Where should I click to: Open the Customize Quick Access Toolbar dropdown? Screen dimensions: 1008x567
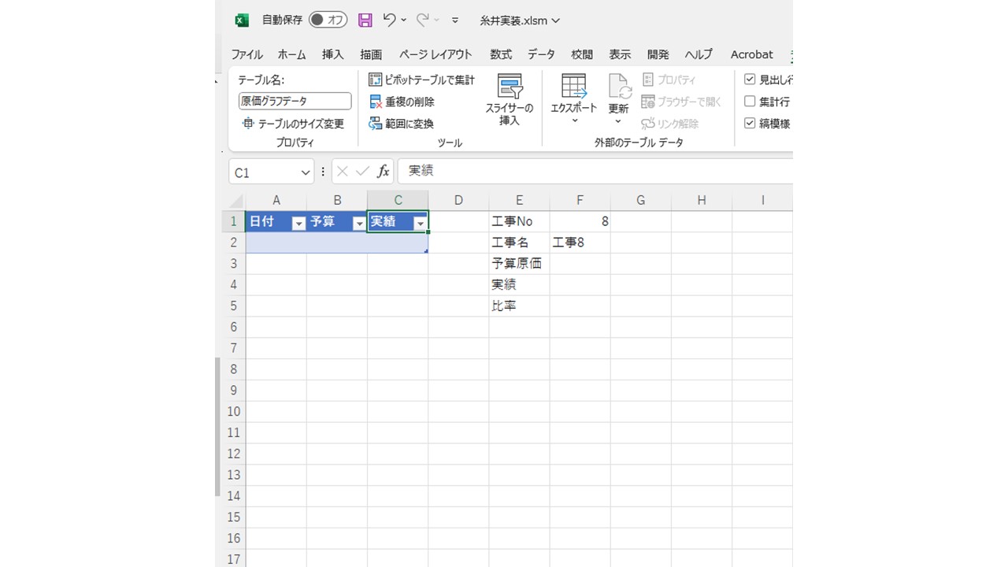pos(454,20)
